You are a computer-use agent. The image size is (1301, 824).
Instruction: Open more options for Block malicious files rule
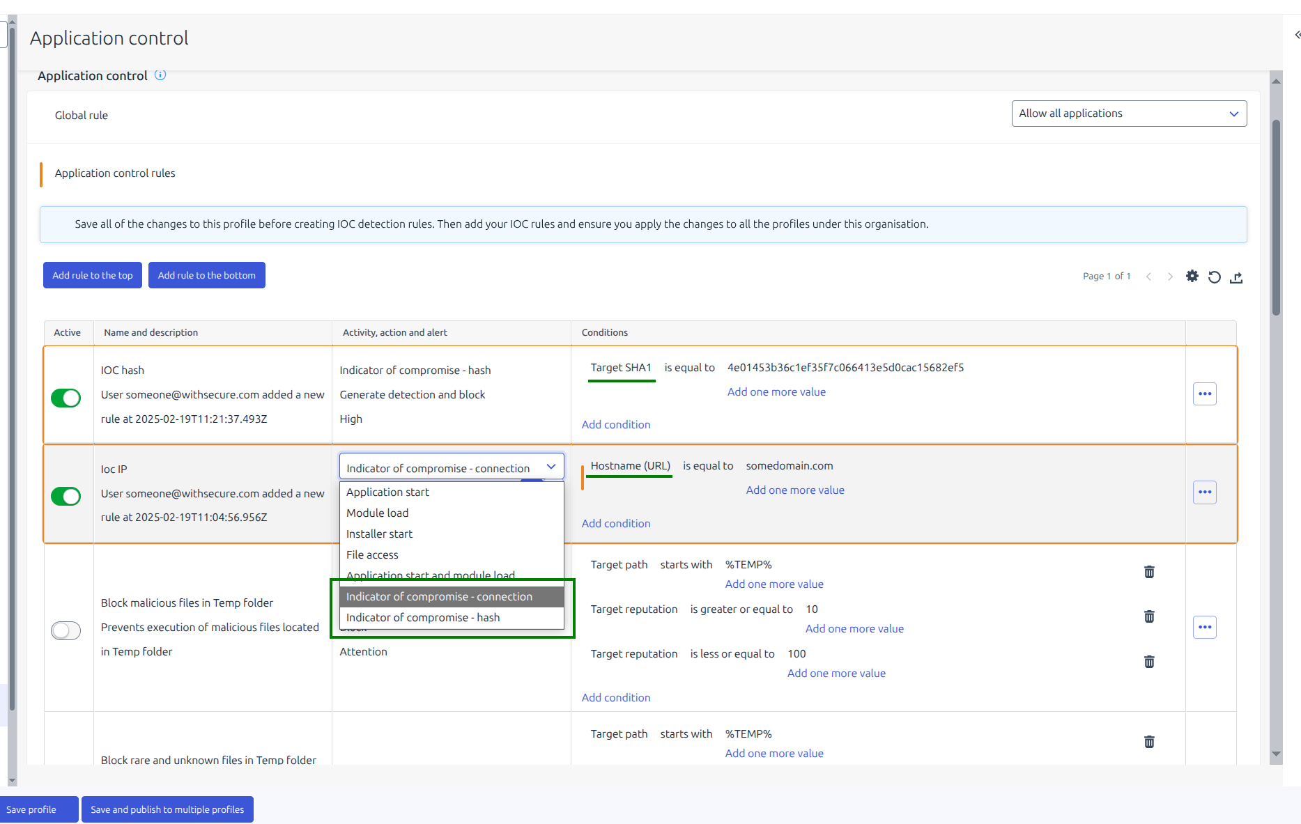point(1205,628)
